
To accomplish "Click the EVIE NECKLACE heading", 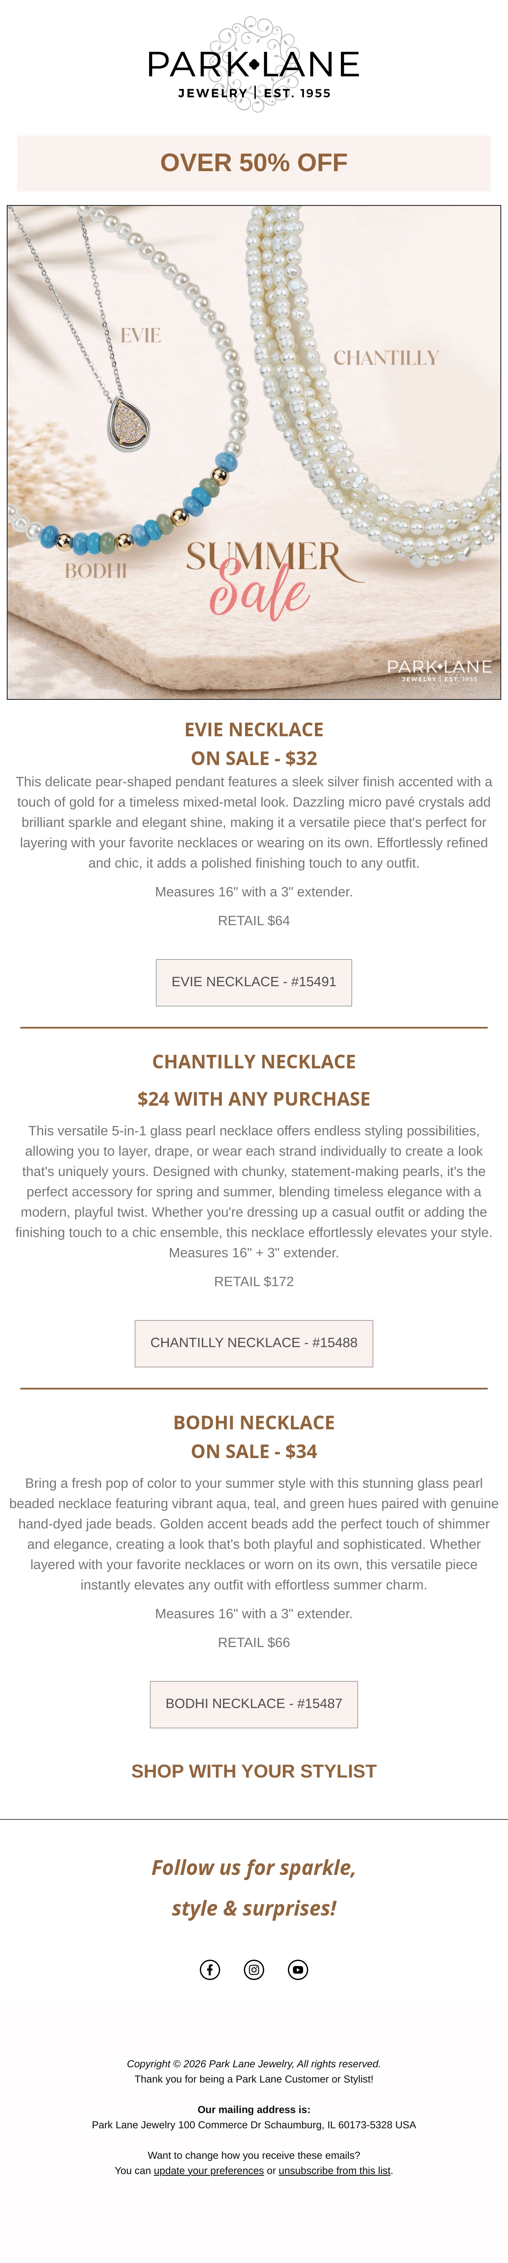I will (x=254, y=729).
